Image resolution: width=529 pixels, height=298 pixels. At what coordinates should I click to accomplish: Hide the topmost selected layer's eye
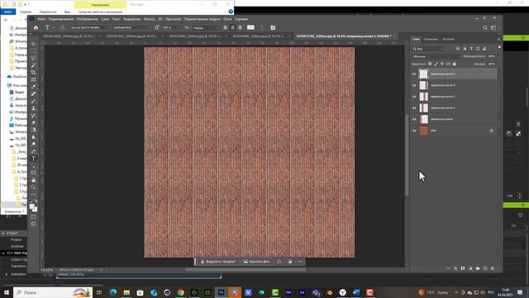(414, 74)
